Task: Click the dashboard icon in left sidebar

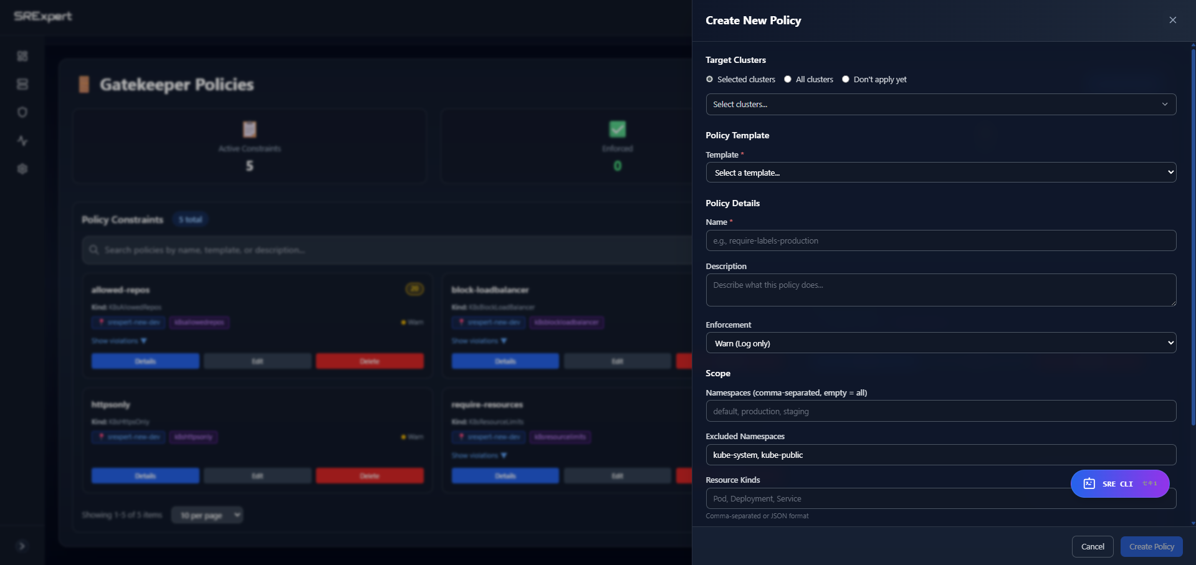Action: (22, 56)
